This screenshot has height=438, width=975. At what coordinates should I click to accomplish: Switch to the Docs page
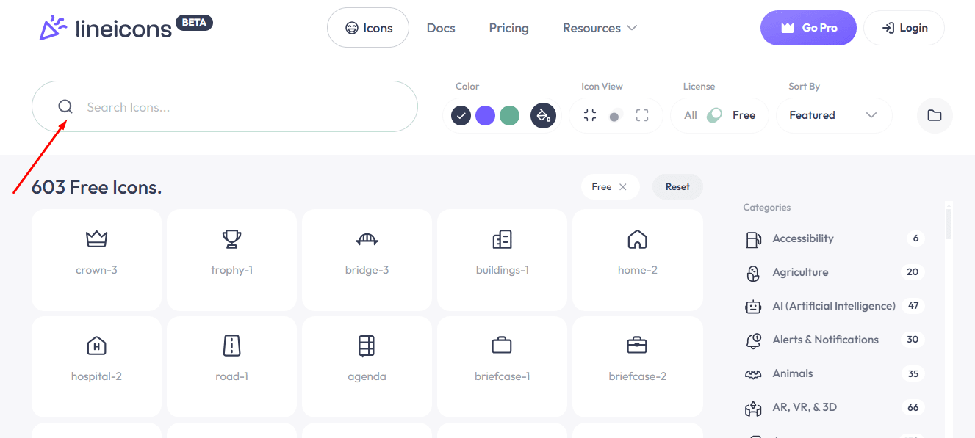coord(441,28)
